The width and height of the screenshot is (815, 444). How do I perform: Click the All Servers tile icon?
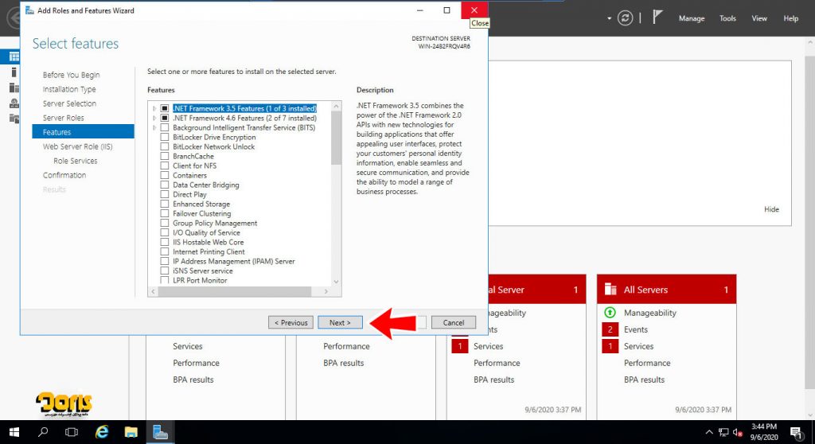(x=610, y=290)
